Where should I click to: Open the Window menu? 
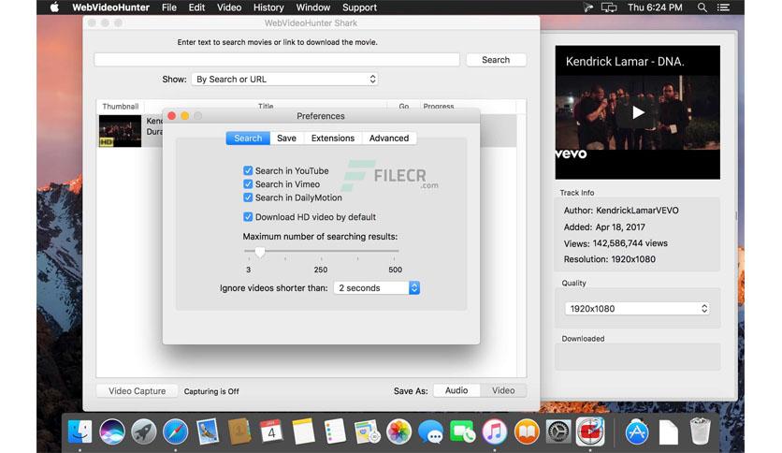pos(312,7)
